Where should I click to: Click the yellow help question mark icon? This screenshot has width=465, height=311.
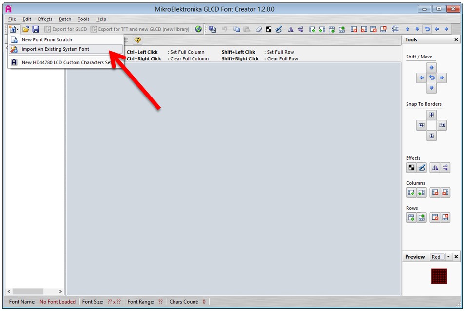point(137,39)
